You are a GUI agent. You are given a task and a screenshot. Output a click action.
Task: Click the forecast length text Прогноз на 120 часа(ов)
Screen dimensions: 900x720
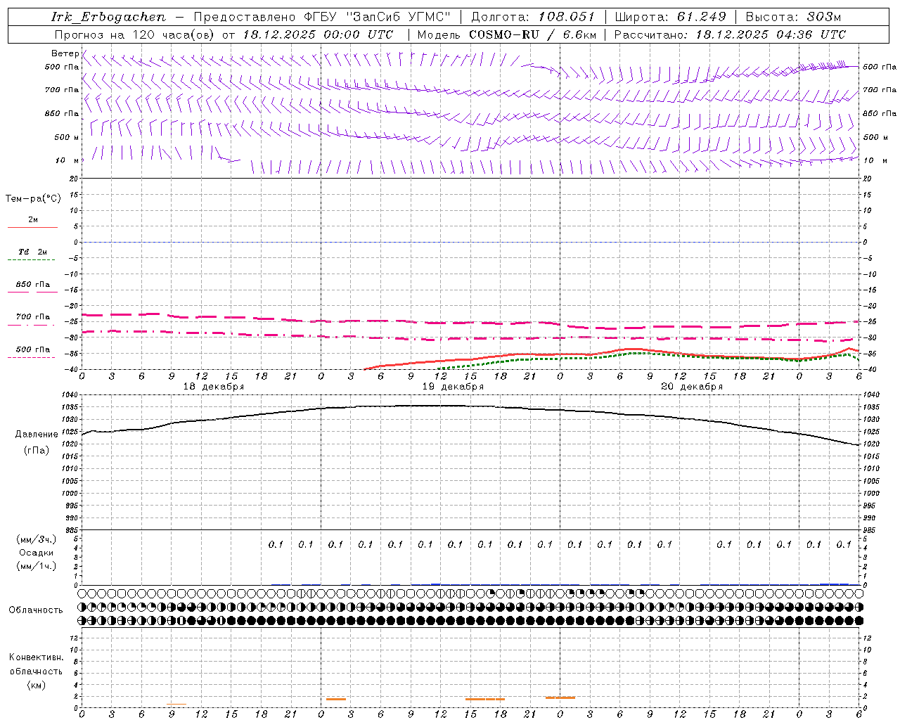[135, 34]
